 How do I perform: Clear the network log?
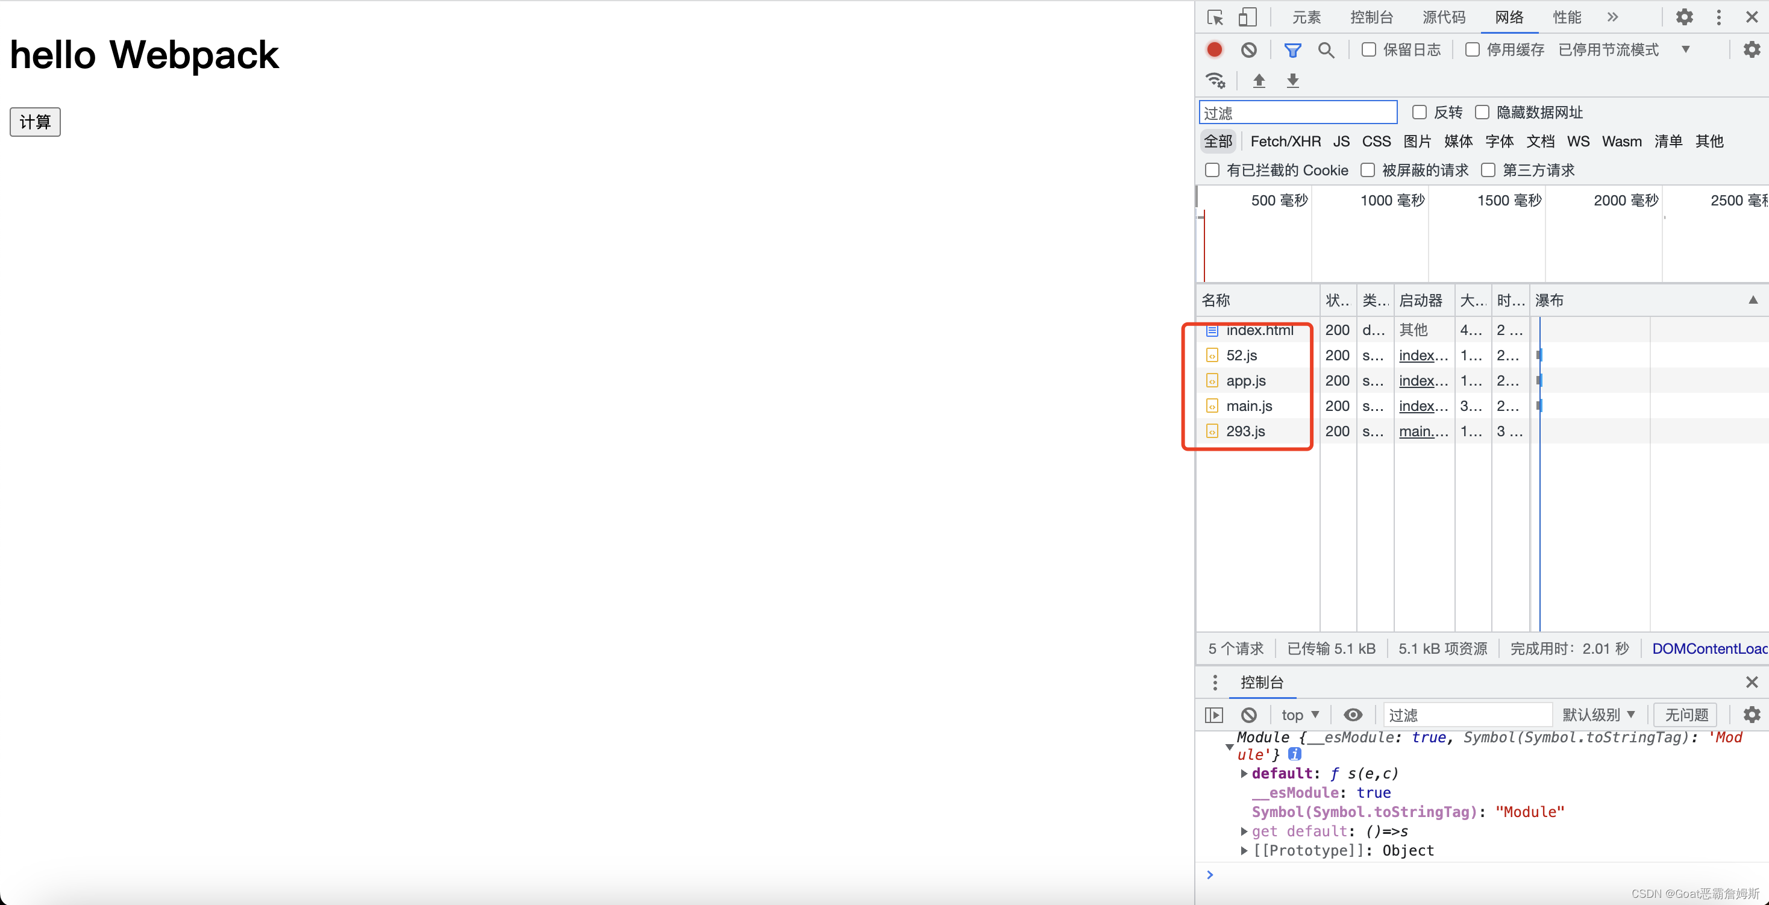(x=1248, y=49)
